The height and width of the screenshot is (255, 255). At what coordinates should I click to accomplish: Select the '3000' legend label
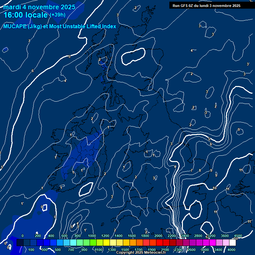point(205,250)
